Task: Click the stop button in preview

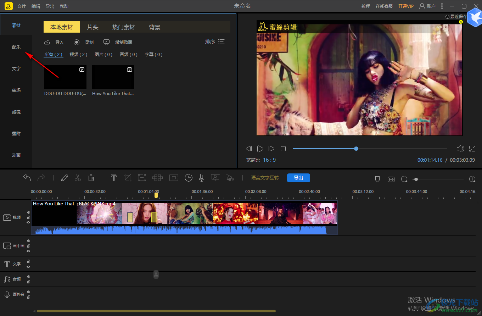Action: point(283,149)
